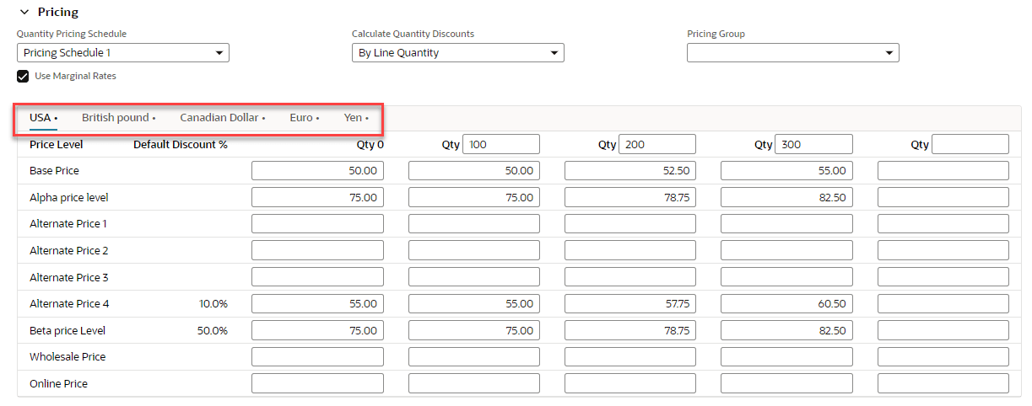Click the Alpha price level label
Screen dimensions: 1032x406
[69, 198]
